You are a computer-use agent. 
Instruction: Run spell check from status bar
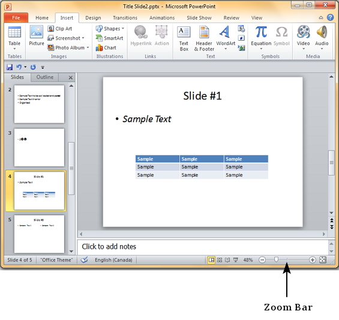point(84,259)
